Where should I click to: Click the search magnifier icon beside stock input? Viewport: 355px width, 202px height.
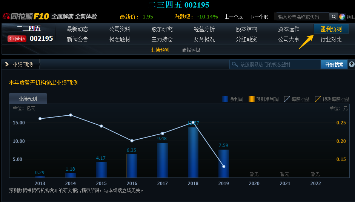tap(333, 17)
